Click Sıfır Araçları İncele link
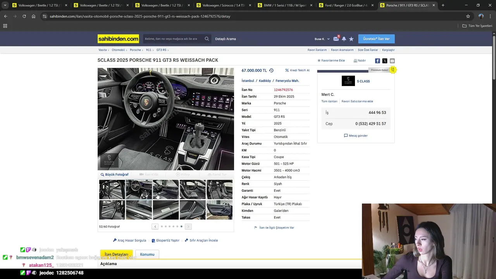This screenshot has height=279, width=496. [x=201, y=240]
